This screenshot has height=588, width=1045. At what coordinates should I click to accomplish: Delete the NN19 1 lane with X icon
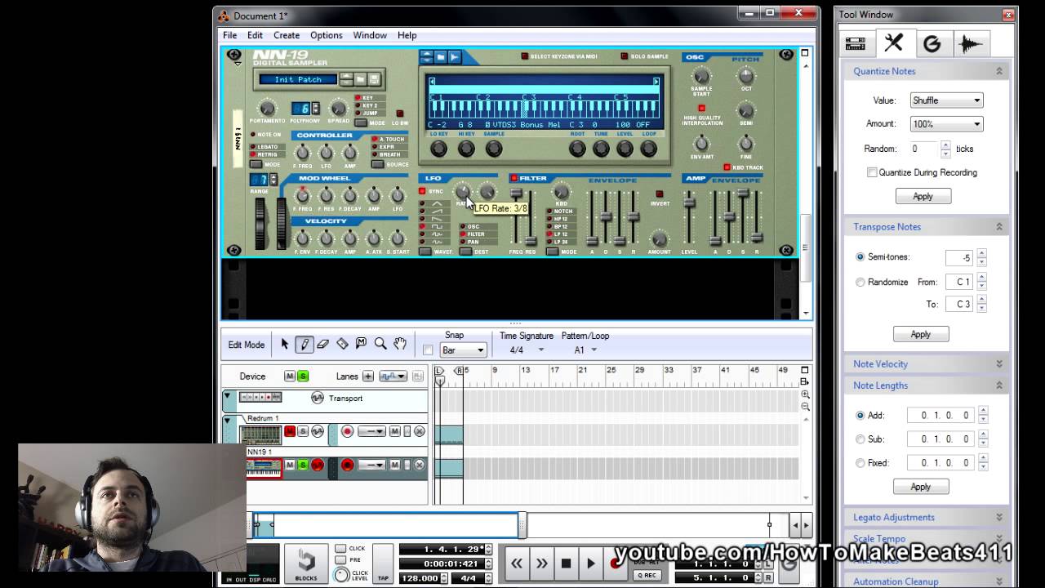pyautogui.click(x=420, y=465)
